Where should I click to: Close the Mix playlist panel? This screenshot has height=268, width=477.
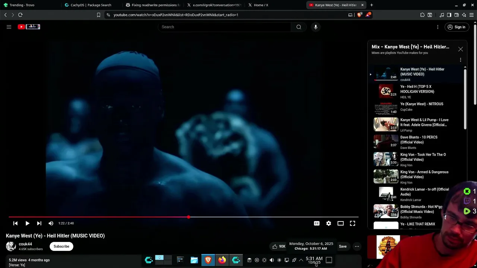[x=461, y=49]
